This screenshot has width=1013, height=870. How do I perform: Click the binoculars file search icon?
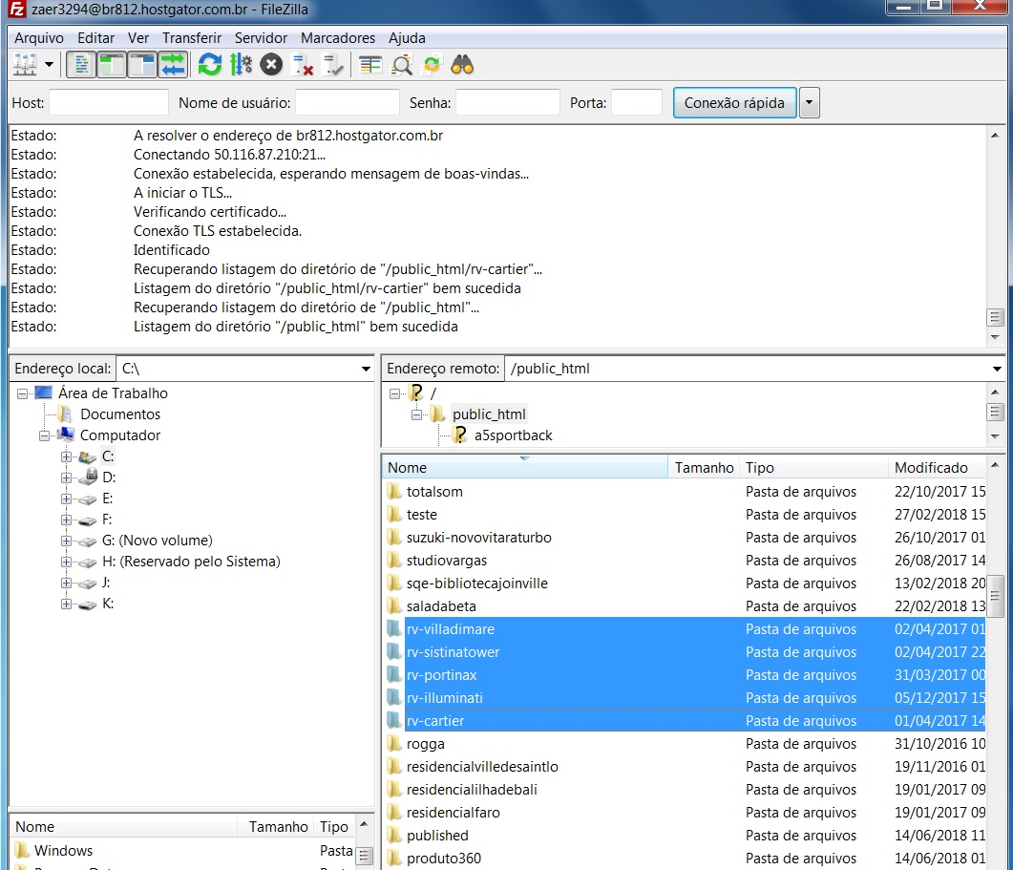point(462,65)
